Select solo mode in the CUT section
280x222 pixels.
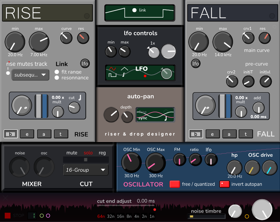(88, 153)
